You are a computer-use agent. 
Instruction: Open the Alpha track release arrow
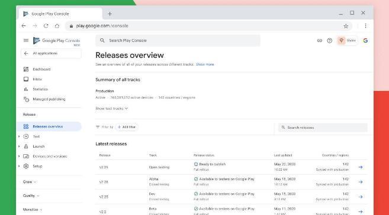(x=361, y=182)
